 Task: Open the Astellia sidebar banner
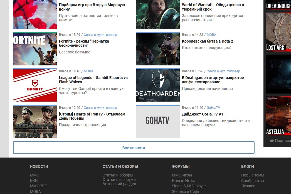tap(278, 116)
